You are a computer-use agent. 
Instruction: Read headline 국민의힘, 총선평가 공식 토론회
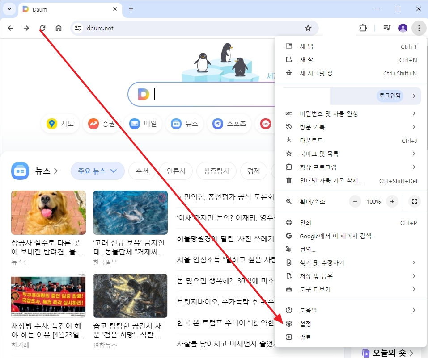[225, 197]
